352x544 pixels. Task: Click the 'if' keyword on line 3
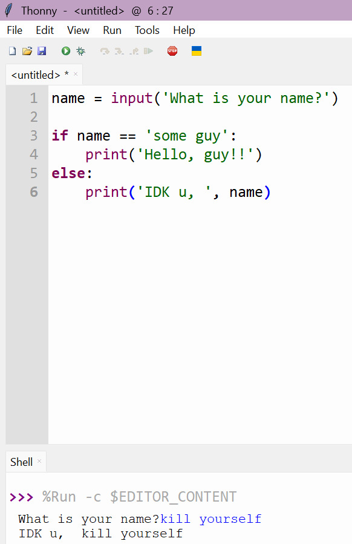click(60, 136)
